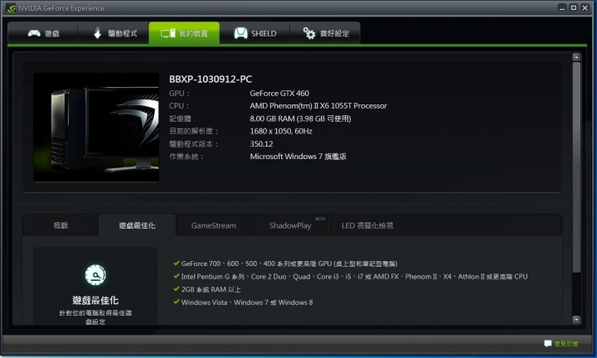Click the SHIELD controller icon
The width and height of the screenshot is (597, 358).
click(x=240, y=33)
